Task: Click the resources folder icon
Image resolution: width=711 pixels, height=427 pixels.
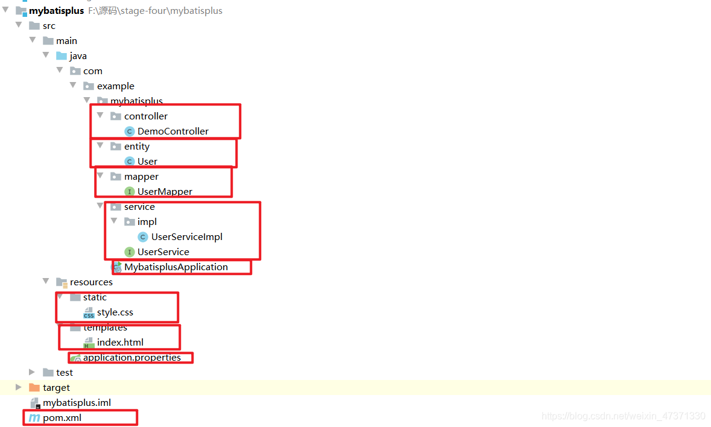Action: tap(62, 282)
